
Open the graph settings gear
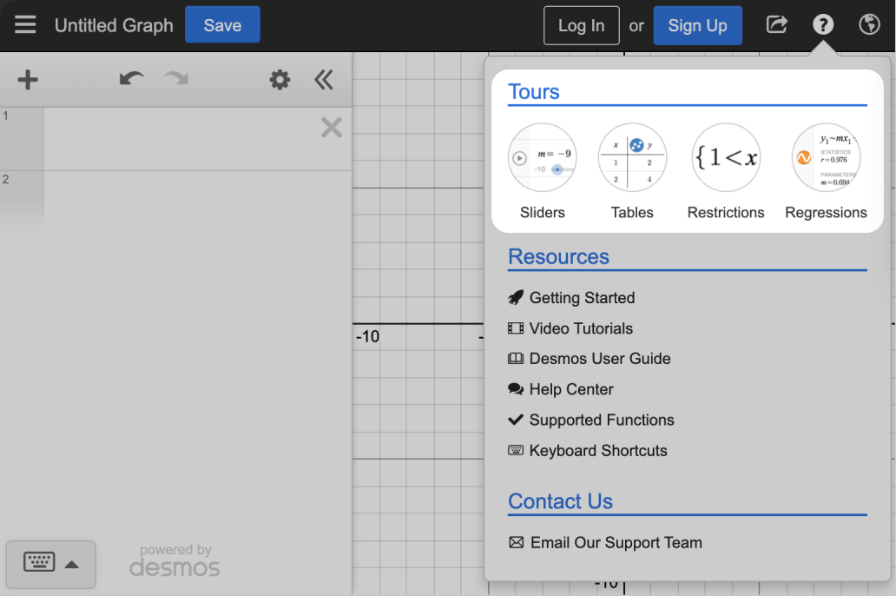click(x=280, y=80)
